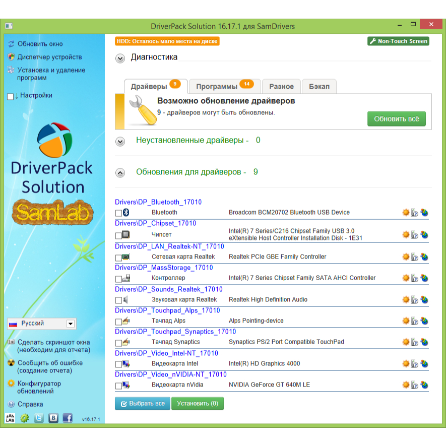Viewport: 446px width, 446px height.
Task: Click the SamLab logo icon at bottom-left
Action: point(10,418)
